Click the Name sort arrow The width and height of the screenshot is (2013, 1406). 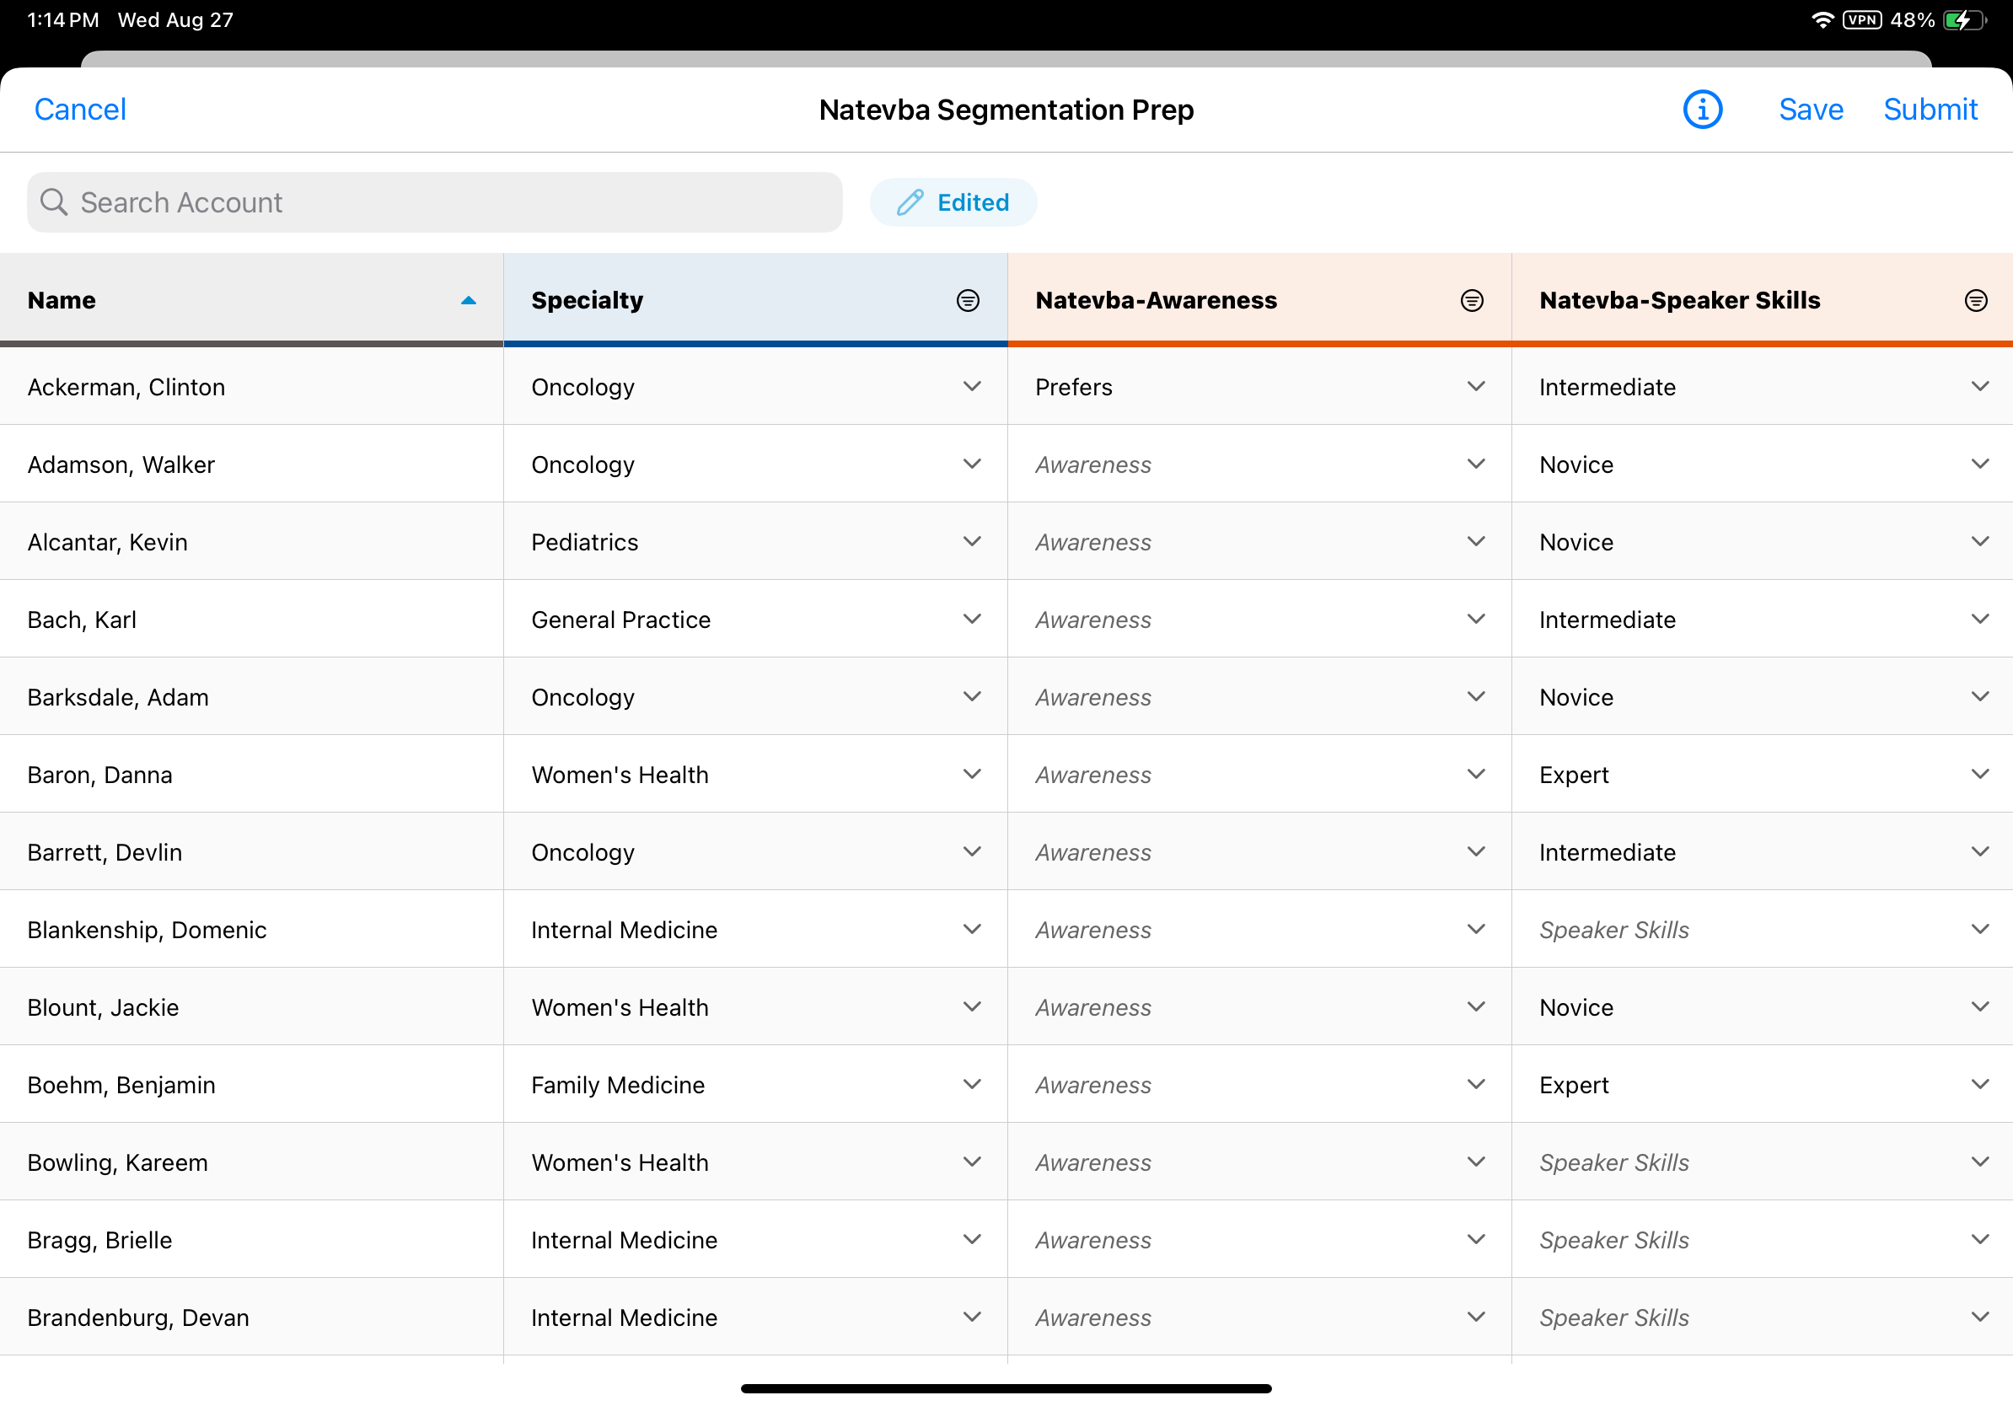(x=468, y=301)
